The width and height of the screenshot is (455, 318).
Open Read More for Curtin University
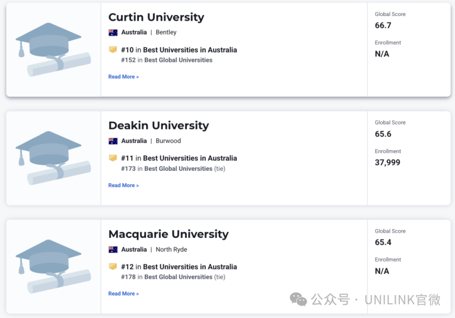(x=124, y=76)
